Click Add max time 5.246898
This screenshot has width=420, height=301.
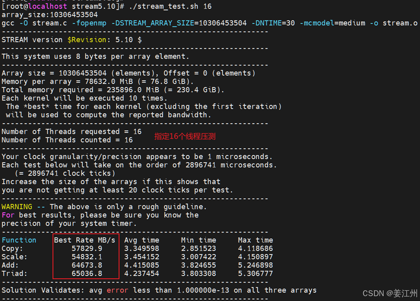255,265
